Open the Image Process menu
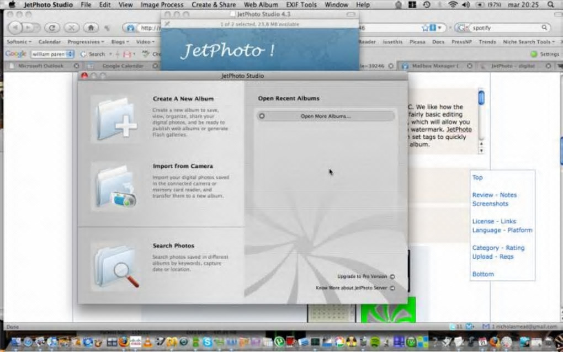Screen dimensions: 563x352 pyautogui.click(x=162, y=4)
